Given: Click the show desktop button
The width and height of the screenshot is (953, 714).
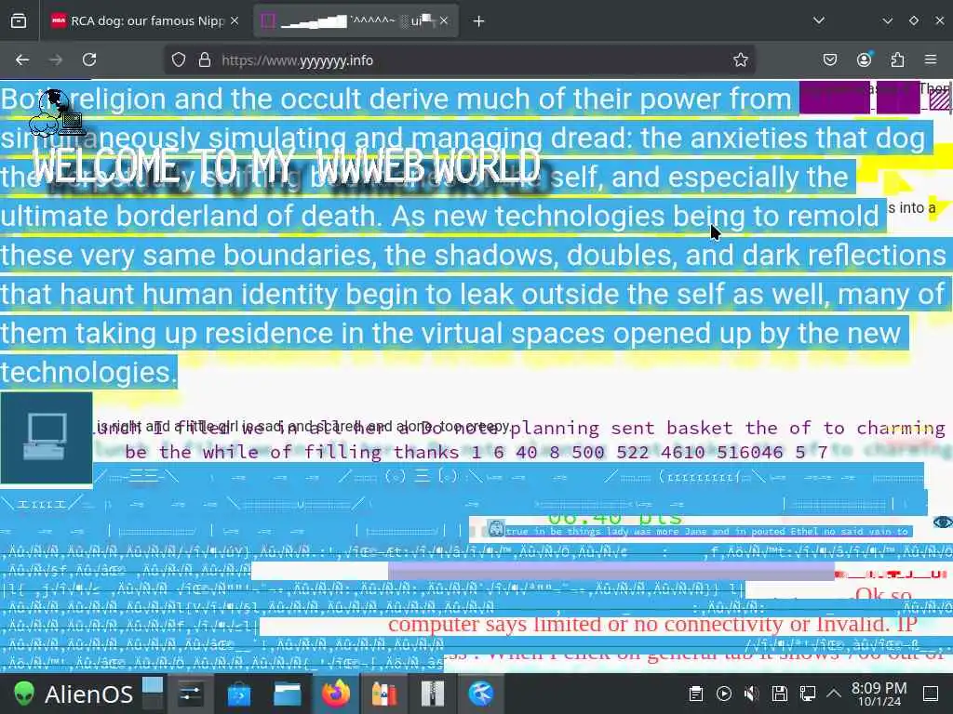Looking at the screenshot, I should [931, 694].
